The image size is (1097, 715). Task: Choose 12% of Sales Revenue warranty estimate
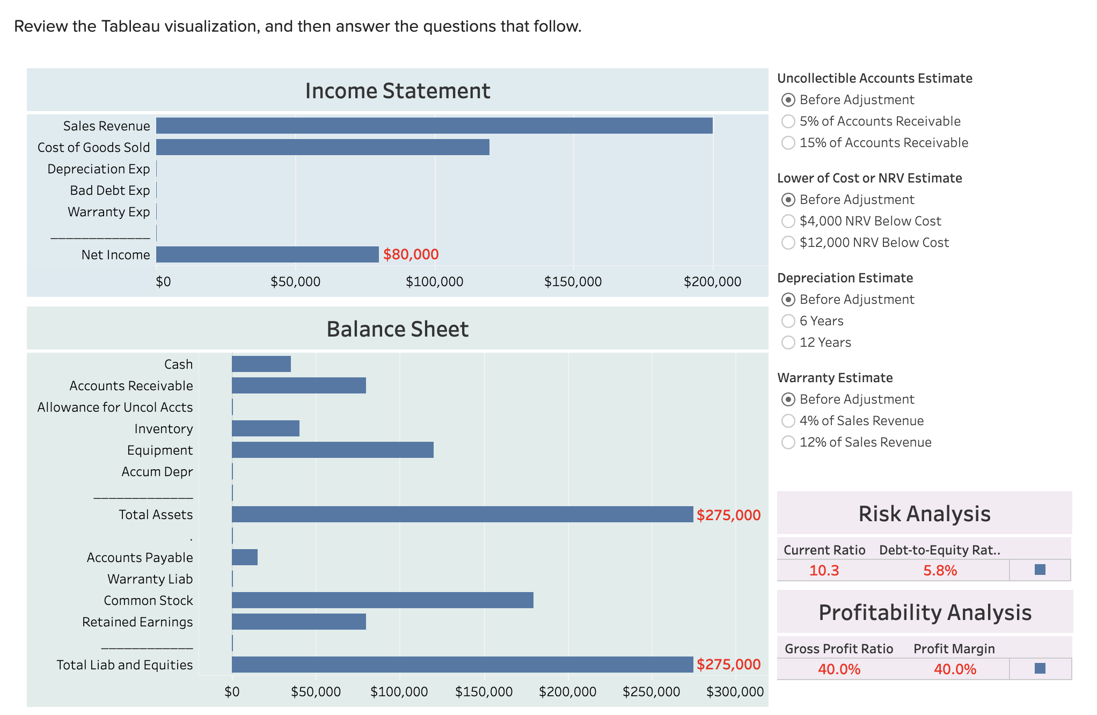[788, 442]
